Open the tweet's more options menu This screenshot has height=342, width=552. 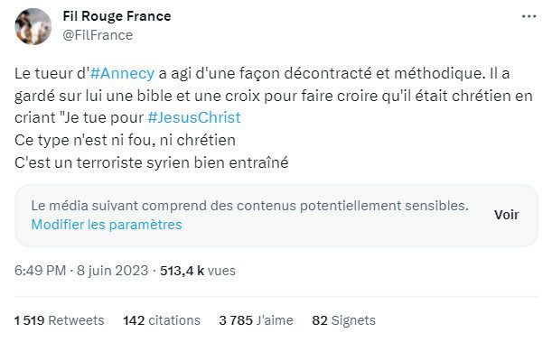[529, 16]
